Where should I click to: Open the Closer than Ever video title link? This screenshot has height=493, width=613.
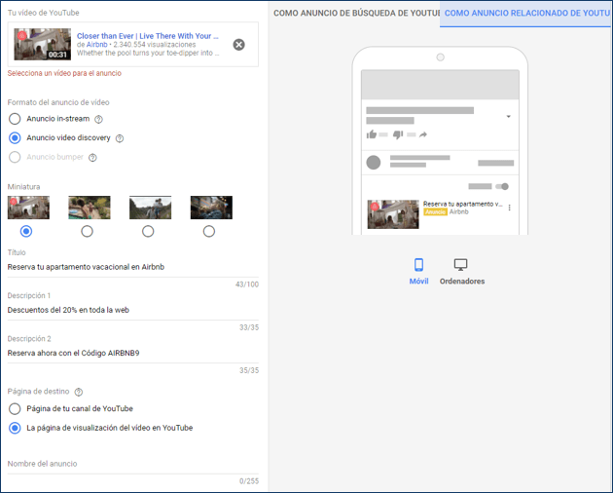pos(147,36)
